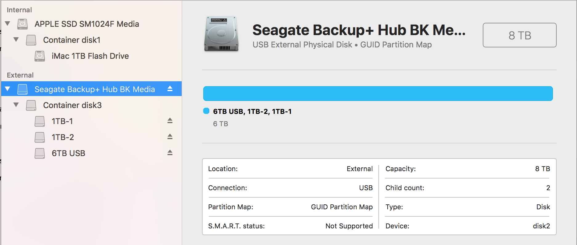Click the Container disk3 drive icon
The width and height of the screenshot is (577, 245).
pyautogui.click(x=31, y=105)
